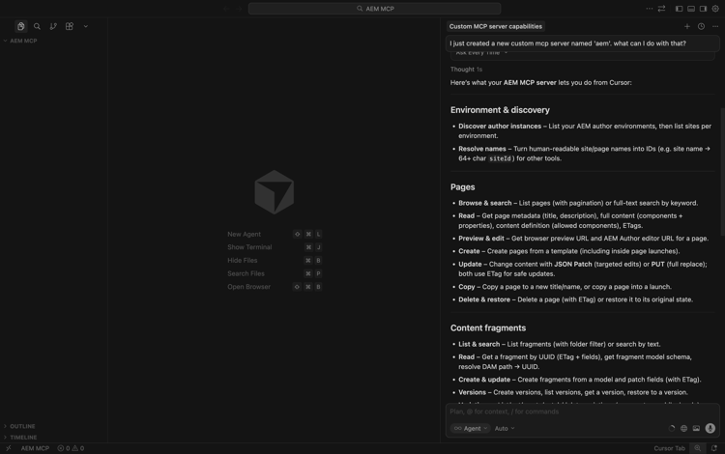This screenshot has height=454, width=725.
Task: Open the Explorer files view
Action: (x=21, y=26)
